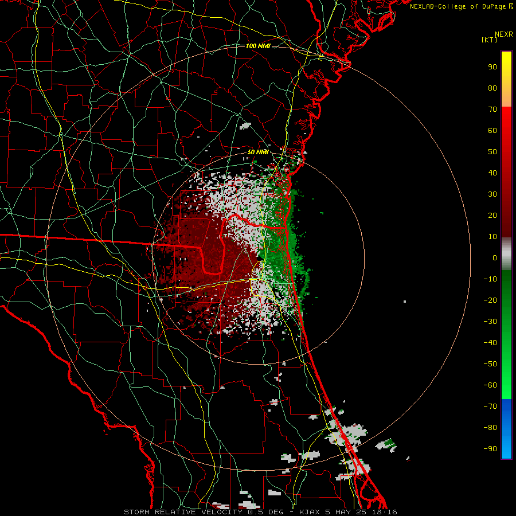Click the -70 value on the velocity scale
The width and height of the screenshot is (516, 516).
(490, 406)
